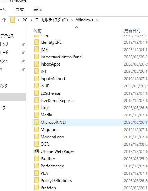This screenshot has width=148, height=191.
Task: Click the Up arrow navigation button
Action: (x=4, y=20)
